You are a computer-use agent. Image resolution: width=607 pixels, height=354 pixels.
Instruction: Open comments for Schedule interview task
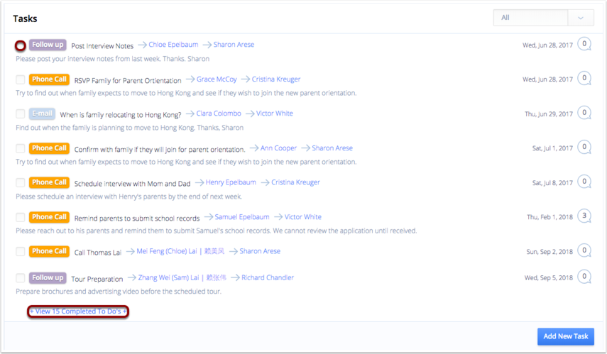pyautogui.click(x=584, y=182)
